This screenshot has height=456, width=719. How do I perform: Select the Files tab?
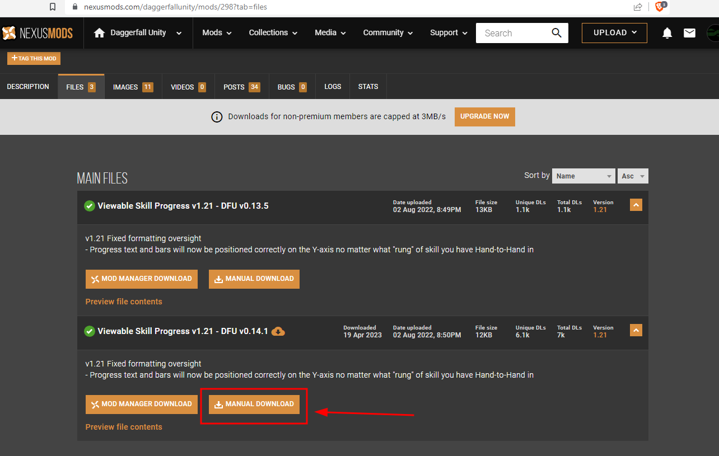[x=81, y=87]
